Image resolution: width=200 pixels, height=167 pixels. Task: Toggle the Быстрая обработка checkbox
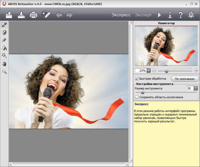coord(136,79)
